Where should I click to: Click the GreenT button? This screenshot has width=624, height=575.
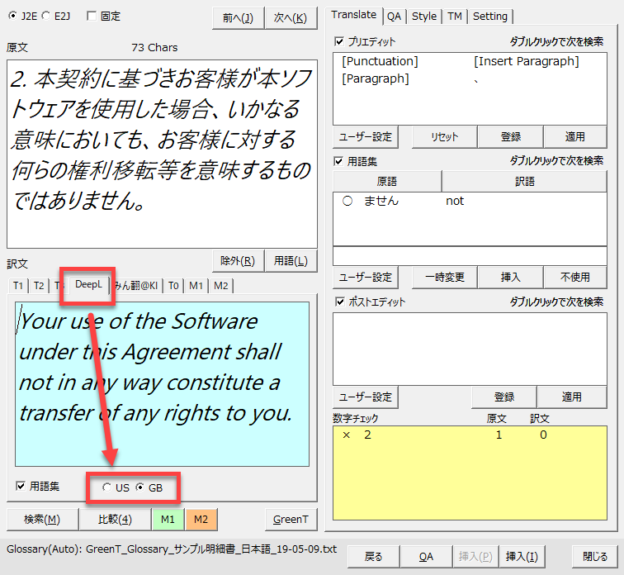click(x=291, y=520)
